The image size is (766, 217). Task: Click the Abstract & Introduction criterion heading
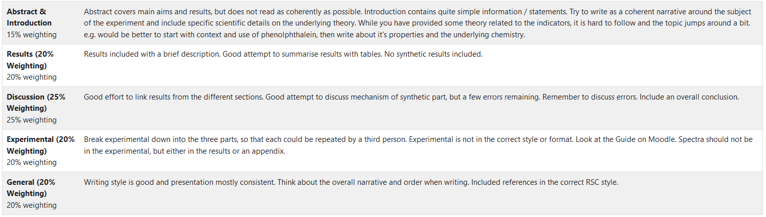pyautogui.click(x=29, y=17)
